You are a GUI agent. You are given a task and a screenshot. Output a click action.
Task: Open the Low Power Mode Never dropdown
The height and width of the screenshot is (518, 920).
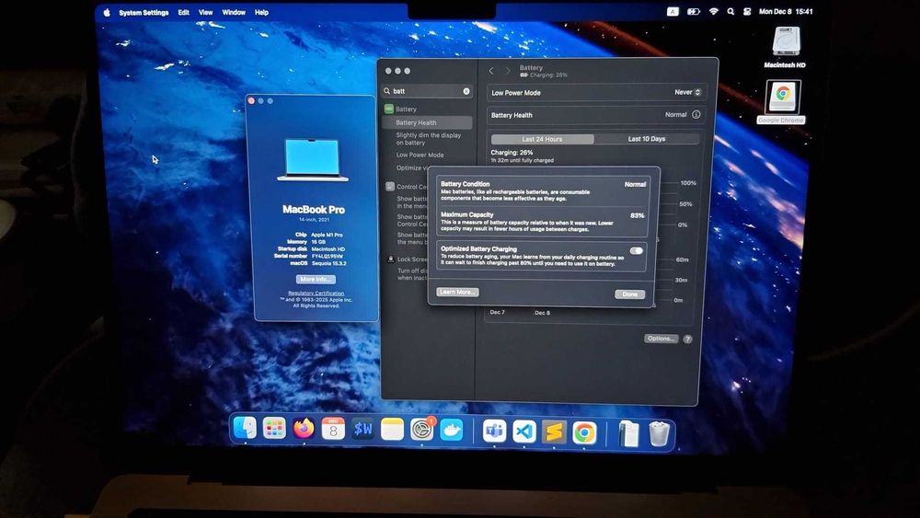click(x=687, y=92)
